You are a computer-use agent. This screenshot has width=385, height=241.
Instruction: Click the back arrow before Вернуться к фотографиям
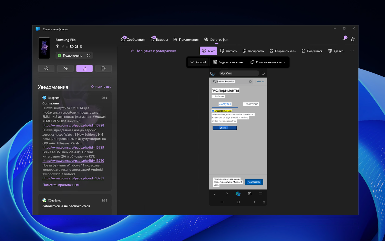pos(132,51)
